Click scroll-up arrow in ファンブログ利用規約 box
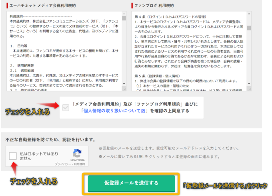The image size is (272, 196). [x=249, y=14]
